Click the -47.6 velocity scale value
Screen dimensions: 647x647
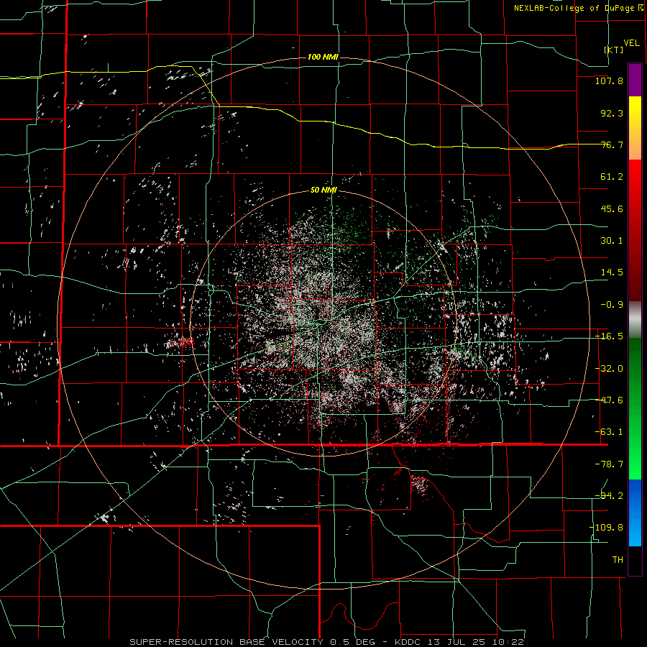click(609, 400)
